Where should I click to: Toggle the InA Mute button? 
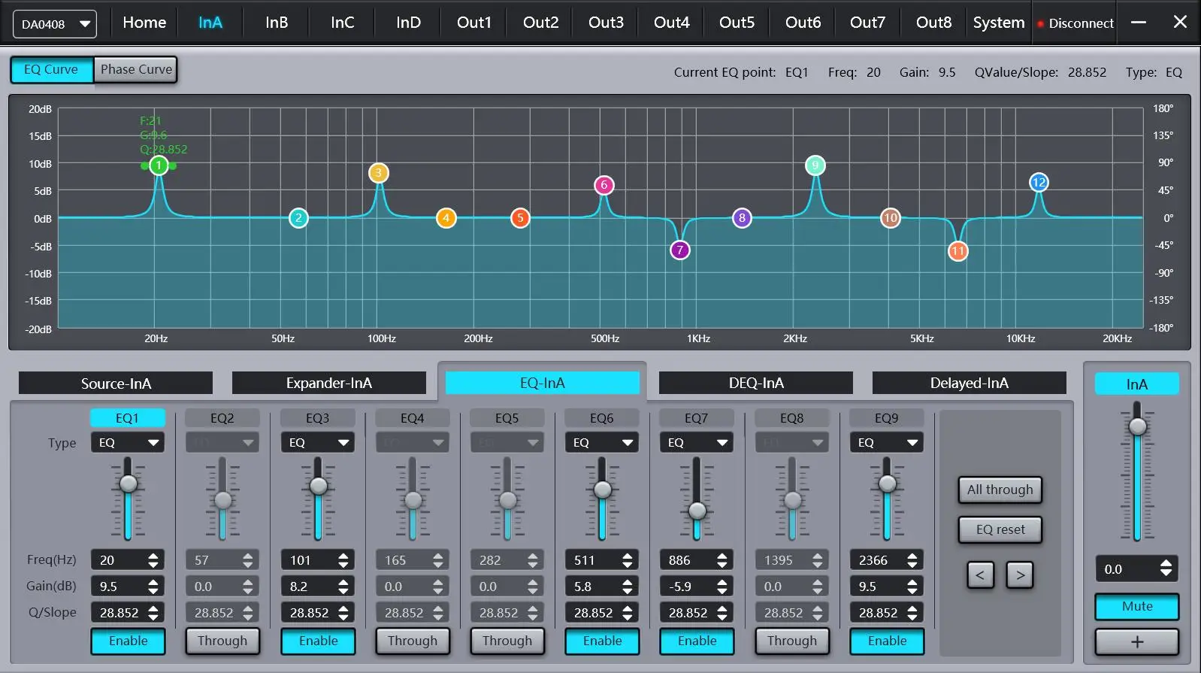point(1136,606)
